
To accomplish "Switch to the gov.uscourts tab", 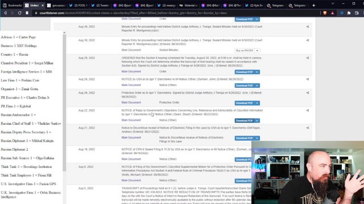I will tap(56, 5).
